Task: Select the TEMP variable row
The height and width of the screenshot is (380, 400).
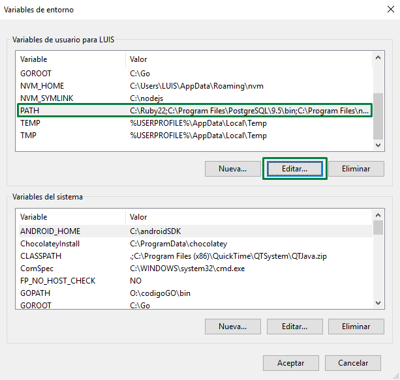Action: coord(195,123)
